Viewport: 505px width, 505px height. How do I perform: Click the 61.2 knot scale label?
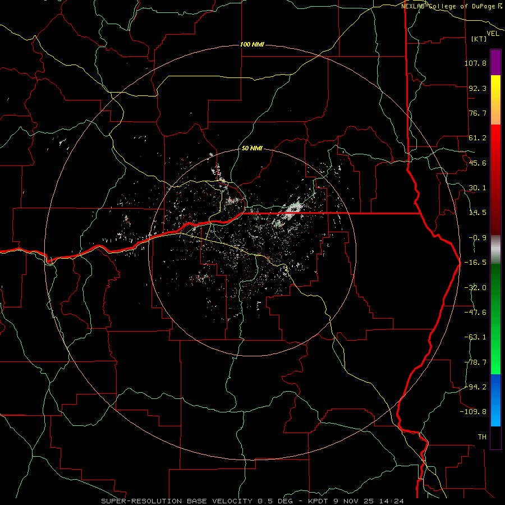tap(478, 138)
